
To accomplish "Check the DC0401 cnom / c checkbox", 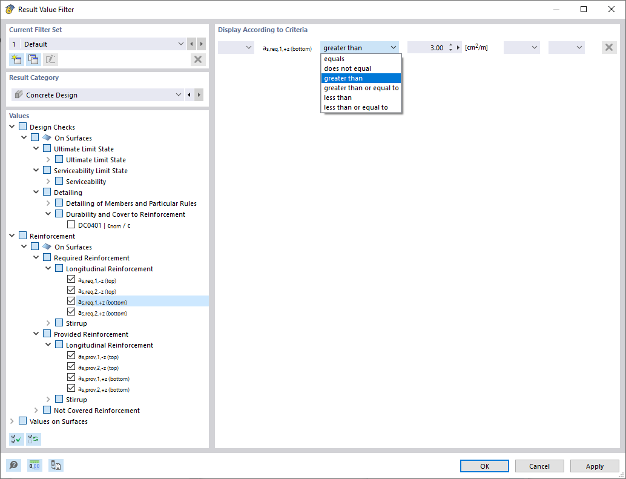I will (71, 224).
